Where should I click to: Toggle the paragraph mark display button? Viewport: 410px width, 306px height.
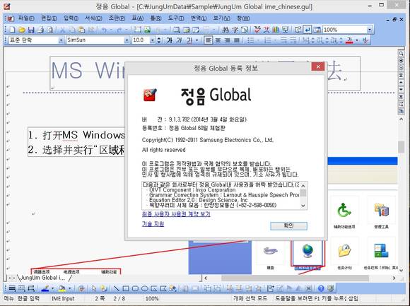click(307, 30)
